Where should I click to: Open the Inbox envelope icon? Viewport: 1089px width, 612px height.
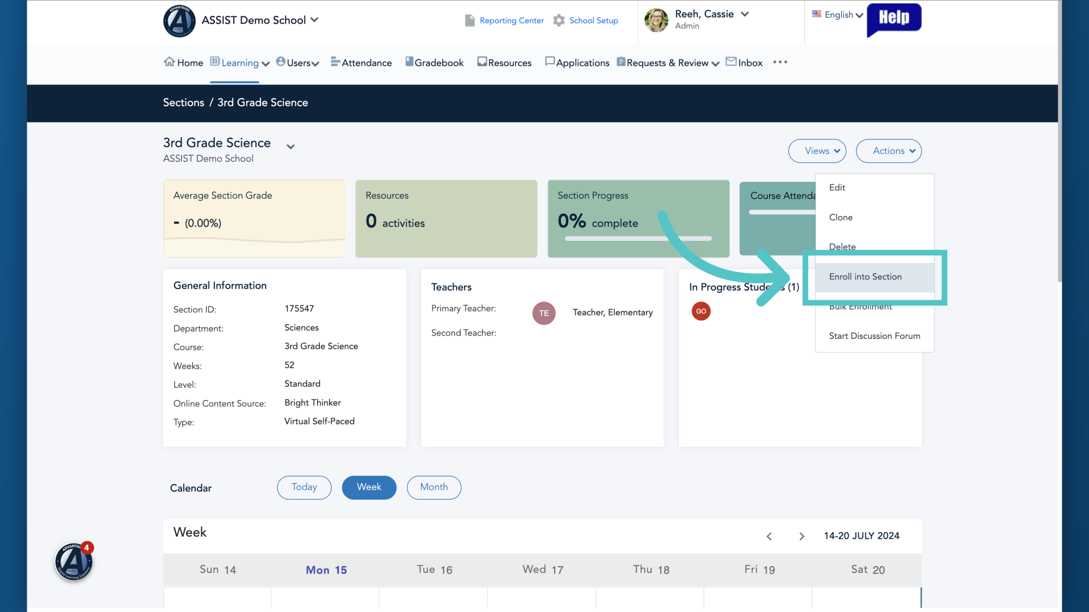click(x=731, y=61)
